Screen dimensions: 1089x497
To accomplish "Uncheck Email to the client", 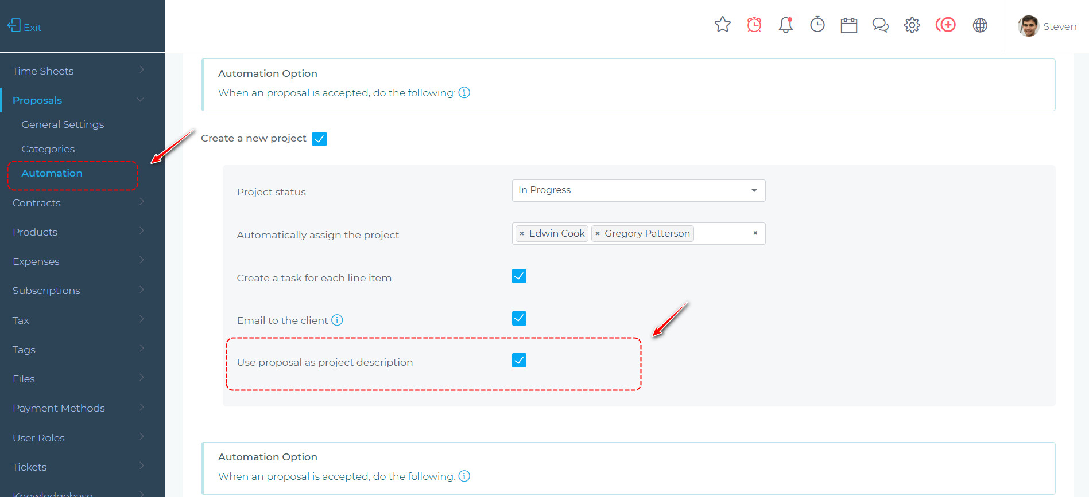I will click(x=518, y=318).
